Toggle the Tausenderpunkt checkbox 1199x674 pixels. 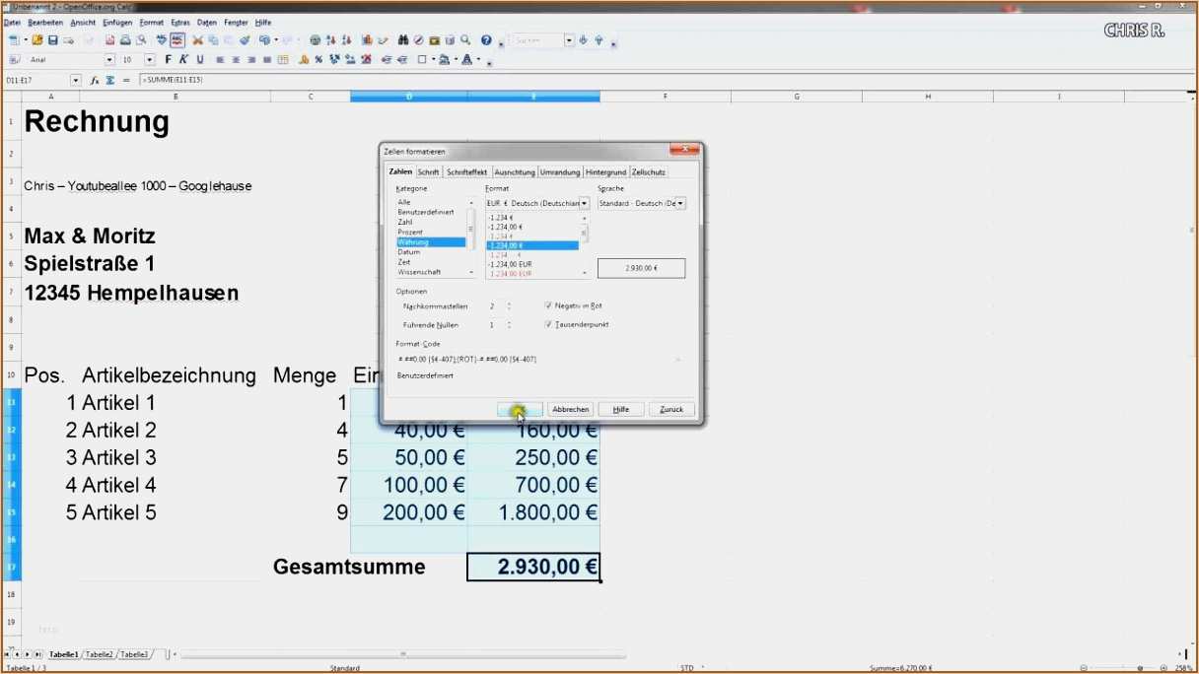pyautogui.click(x=548, y=324)
